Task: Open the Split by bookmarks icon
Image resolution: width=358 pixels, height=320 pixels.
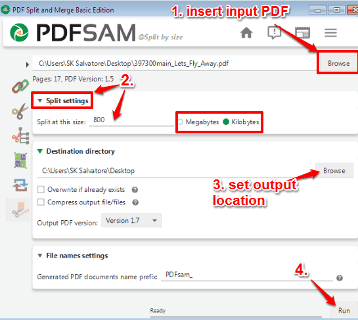Action: 20,135
